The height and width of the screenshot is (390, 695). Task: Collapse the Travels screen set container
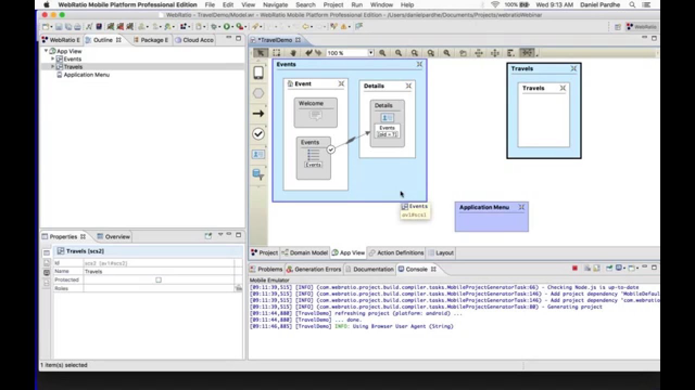click(x=573, y=68)
